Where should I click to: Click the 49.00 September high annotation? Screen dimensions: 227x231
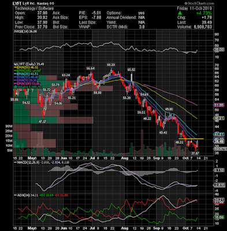pyautogui.click(x=169, y=109)
